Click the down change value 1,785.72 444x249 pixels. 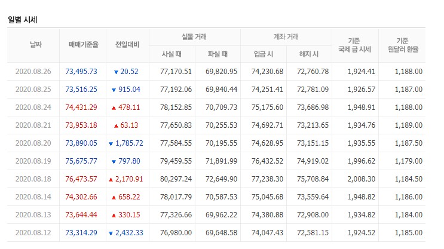[x=130, y=143]
